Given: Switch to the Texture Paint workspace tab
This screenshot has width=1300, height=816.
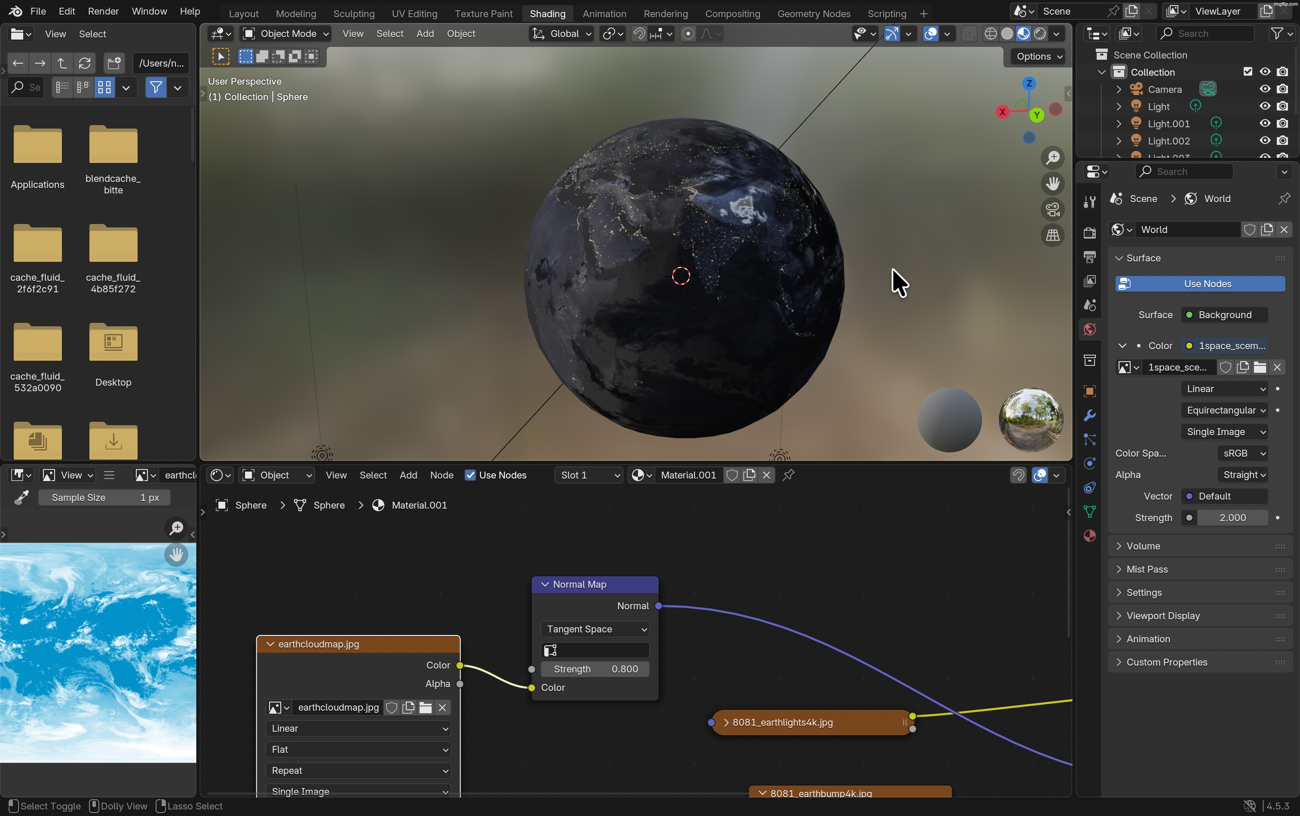Looking at the screenshot, I should [x=483, y=13].
